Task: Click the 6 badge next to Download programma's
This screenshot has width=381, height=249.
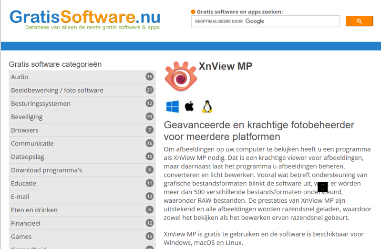Action: click(x=150, y=170)
